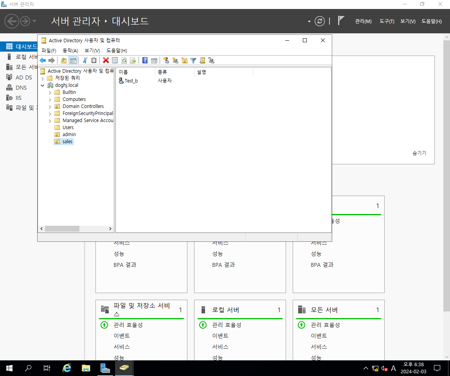This screenshot has width=450, height=376.
Task: Collapse the doghj.local domain node
Action: [x=43, y=86]
